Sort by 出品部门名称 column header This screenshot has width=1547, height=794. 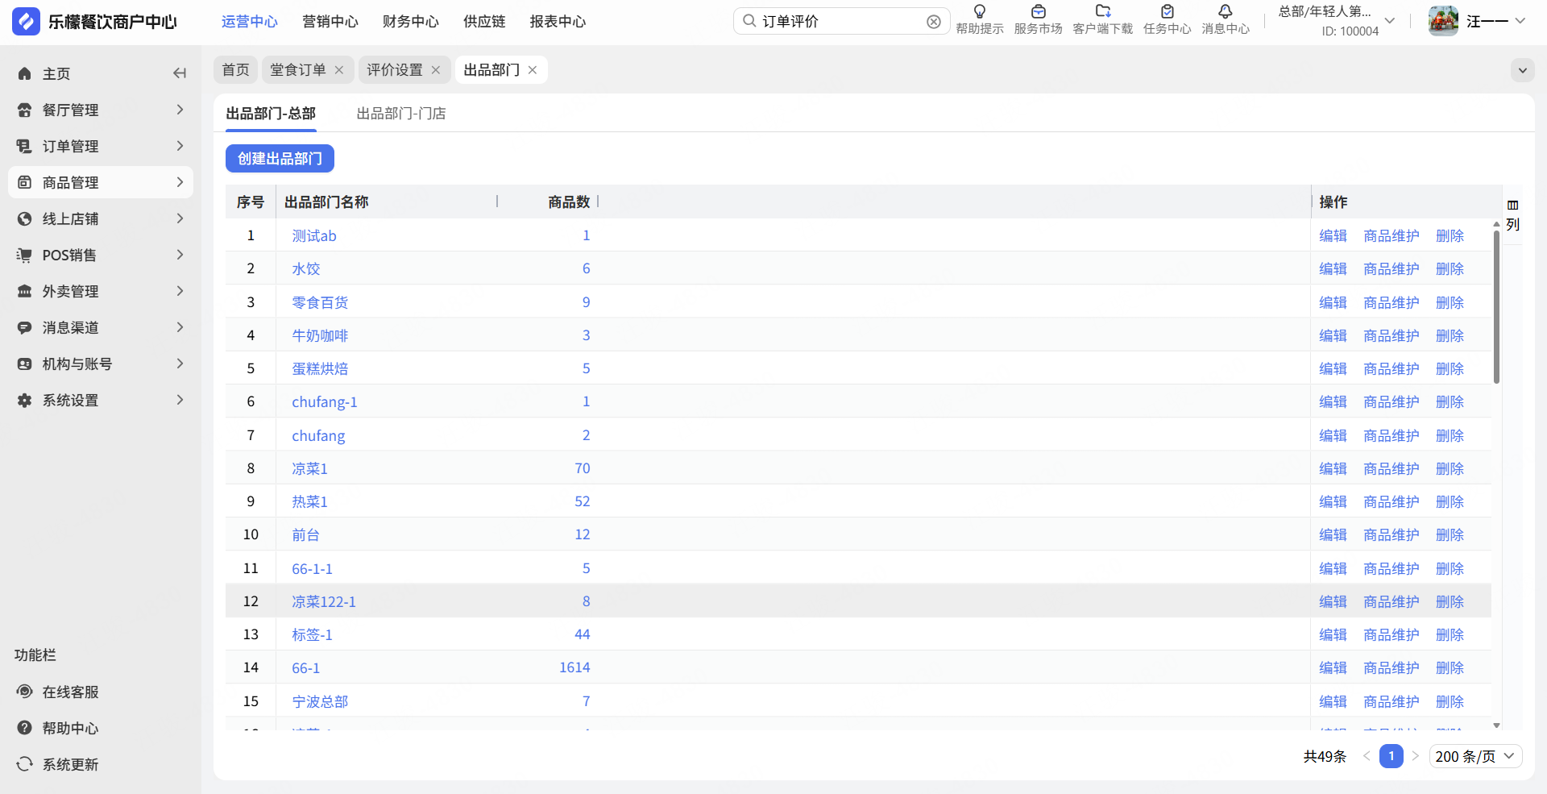tap(326, 202)
